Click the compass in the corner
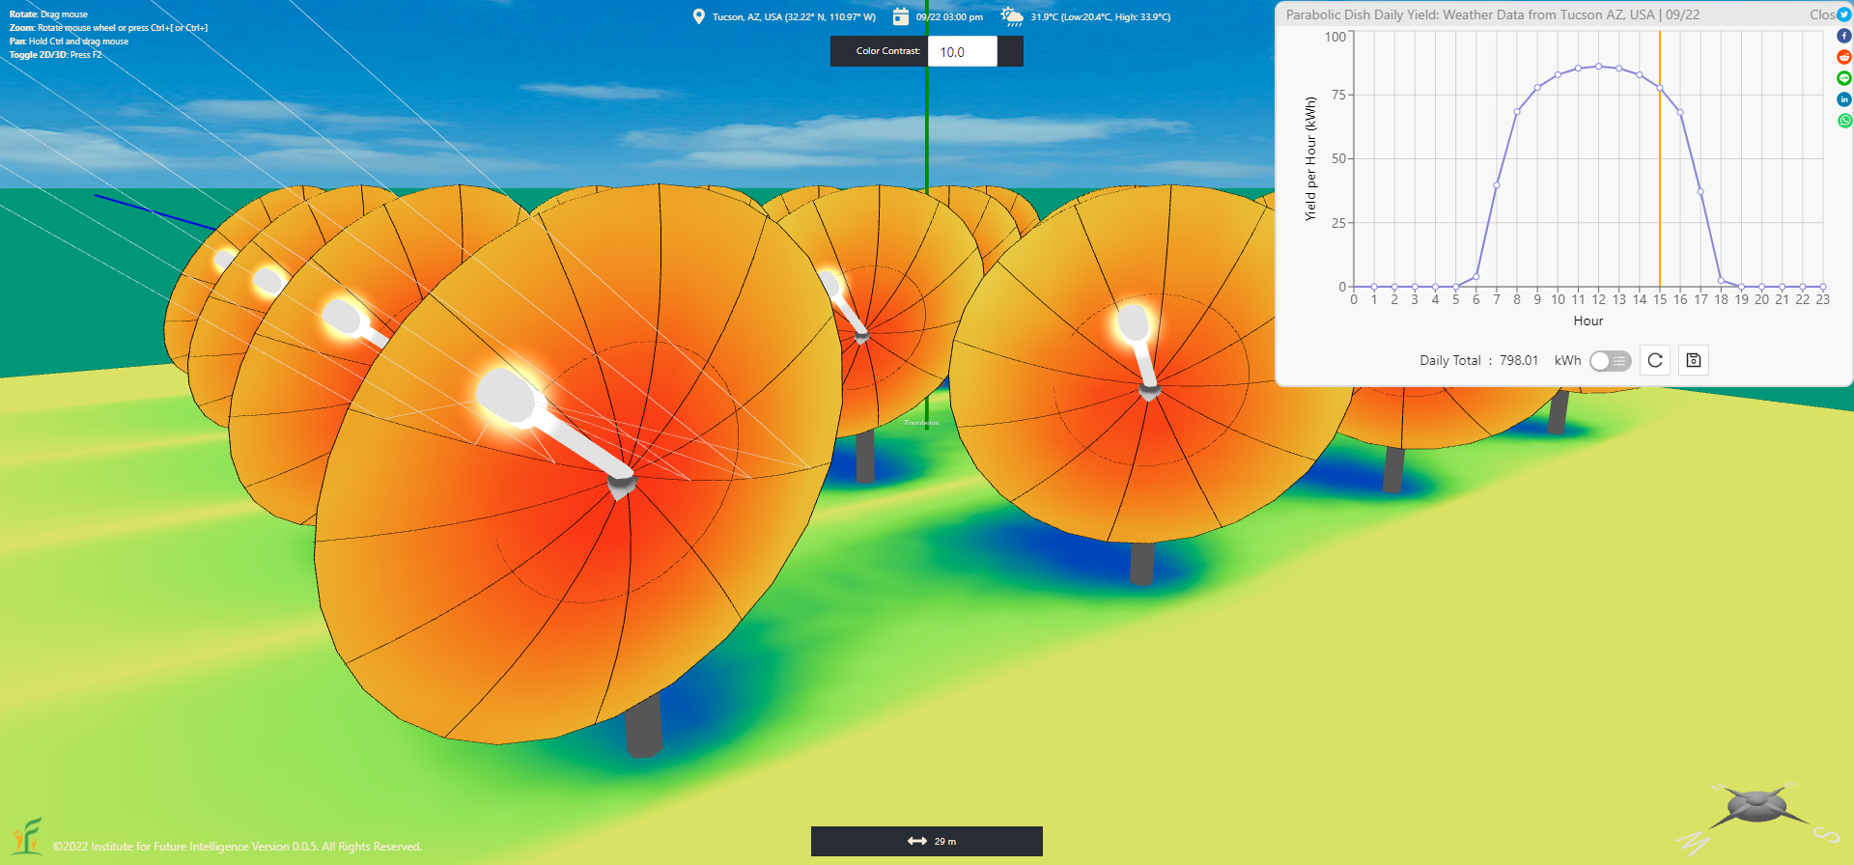The height and width of the screenshot is (865, 1854). pyautogui.click(x=1757, y=809)
